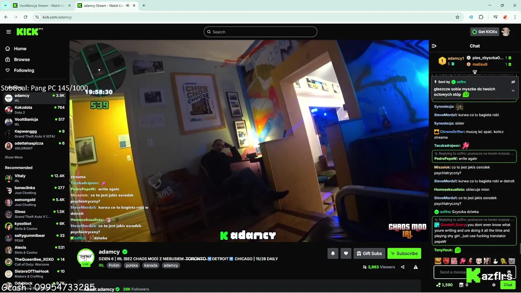Open chat settings gear icon

pyautogui.click(x=494, y=285)
